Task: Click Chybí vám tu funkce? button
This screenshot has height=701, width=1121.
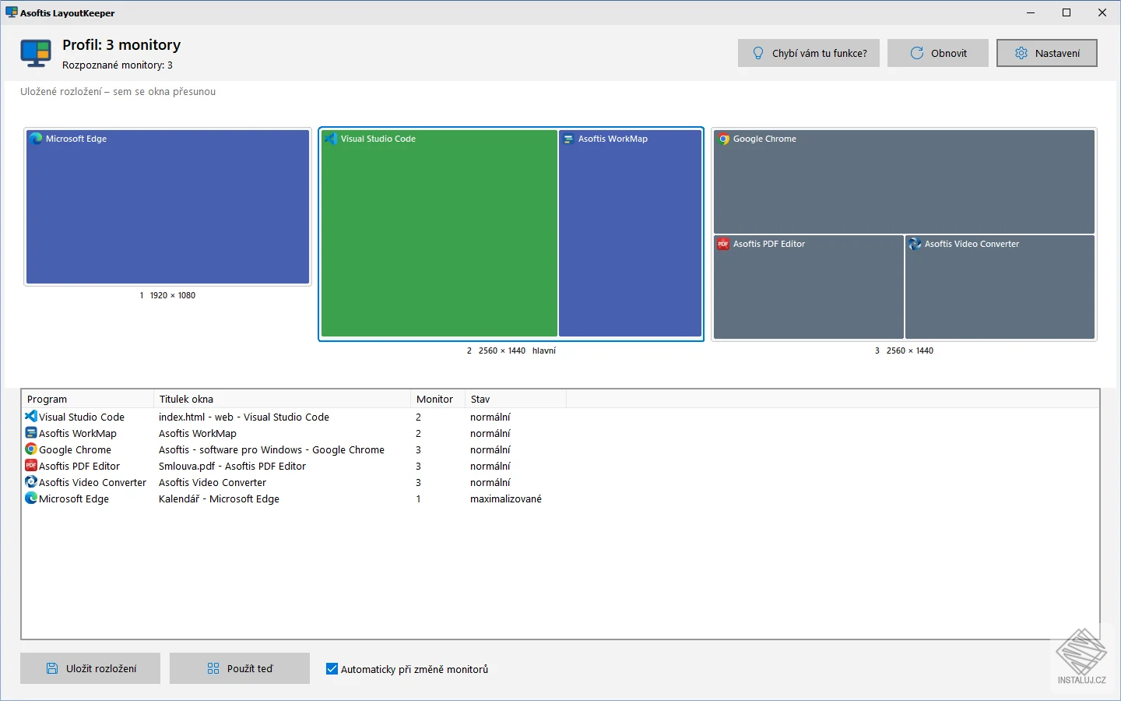Action: 809,53
